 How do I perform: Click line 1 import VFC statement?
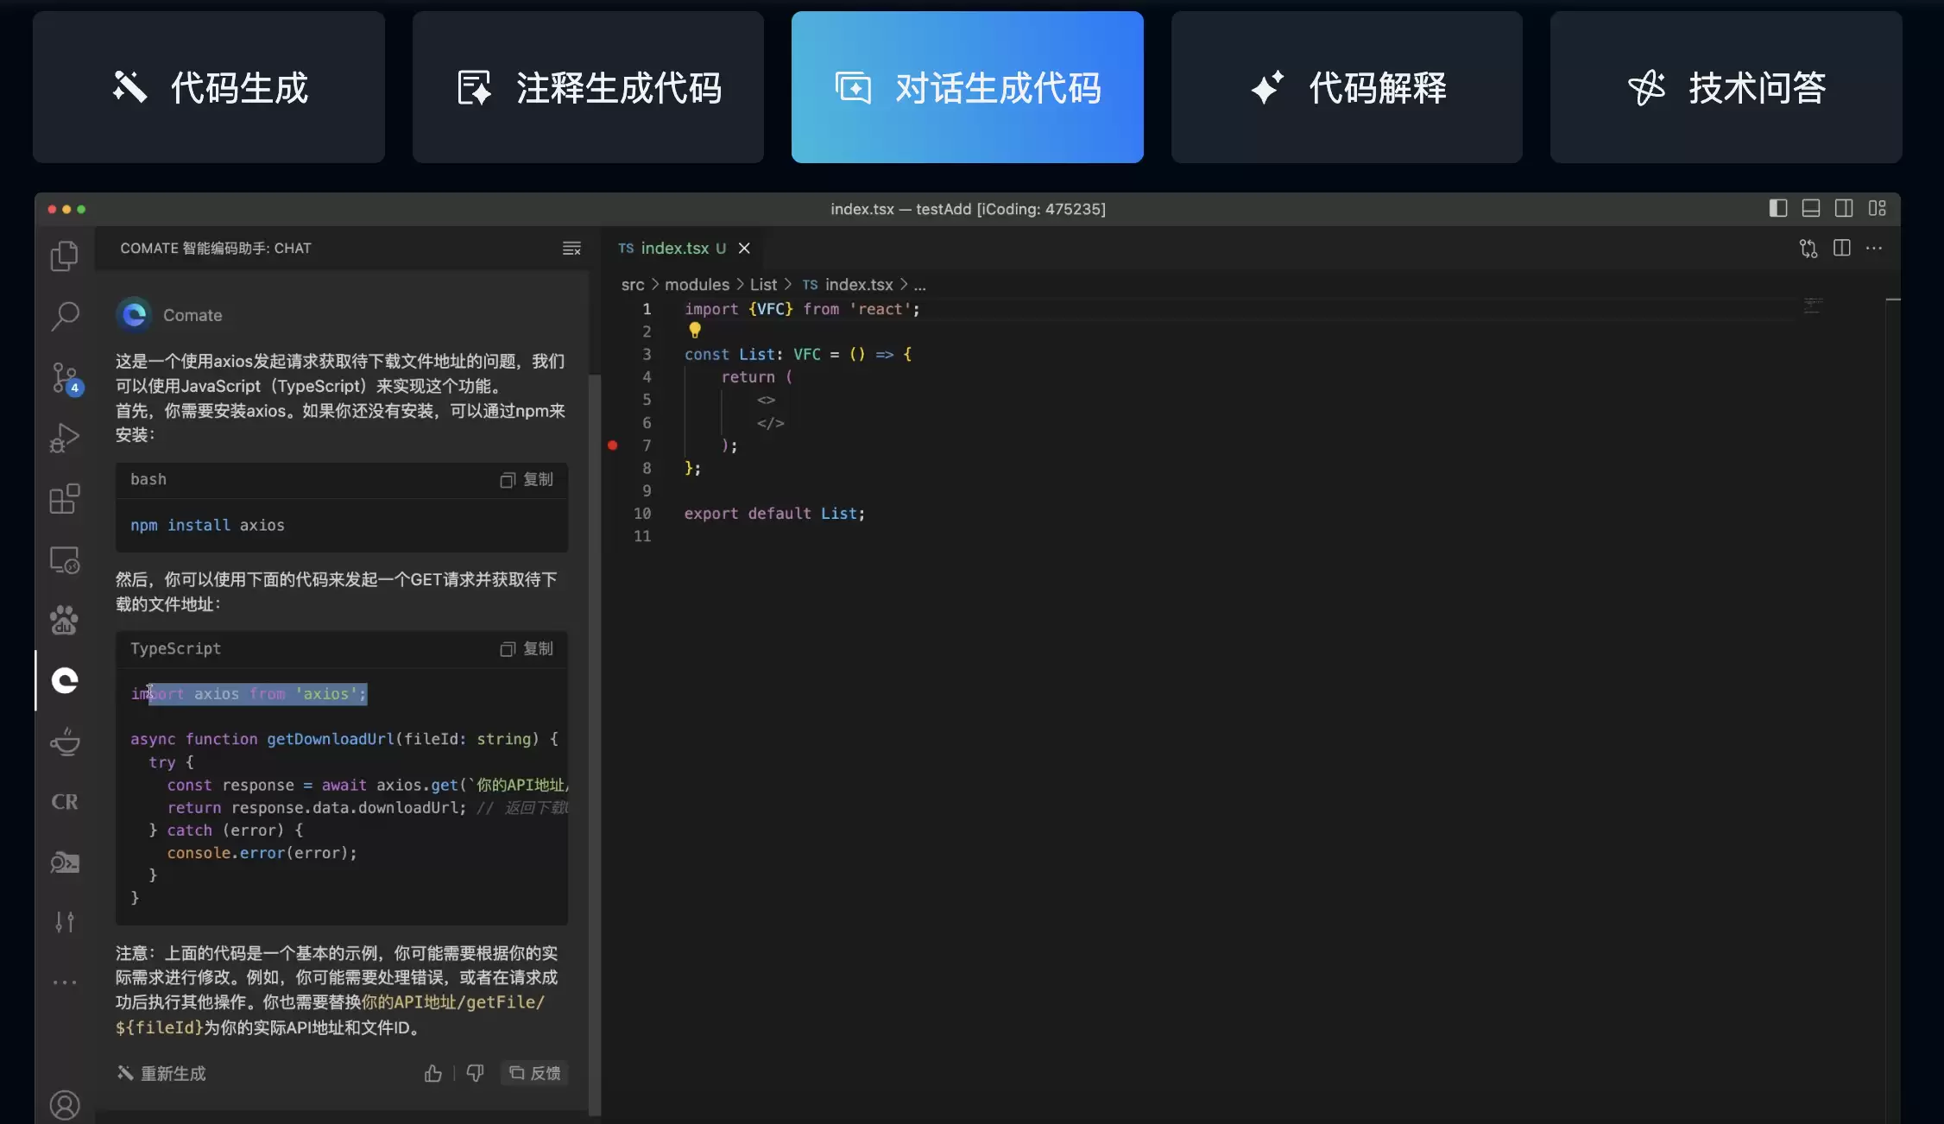pos(802,309)
